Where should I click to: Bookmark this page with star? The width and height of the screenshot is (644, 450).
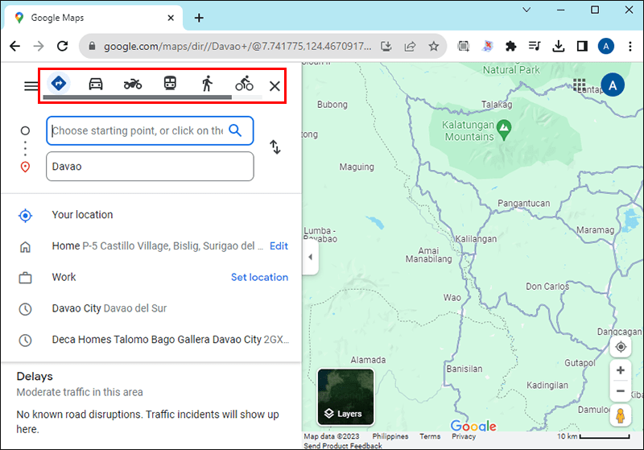(434, 47)
